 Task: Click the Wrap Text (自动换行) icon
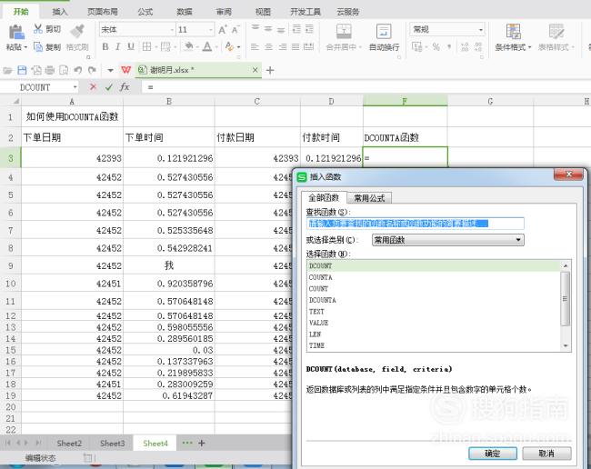pyautogui.click(x=384, y=31)
